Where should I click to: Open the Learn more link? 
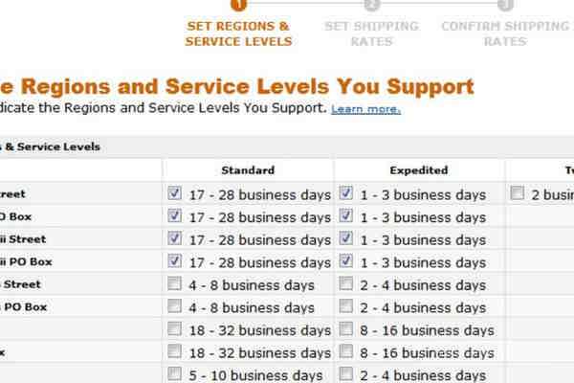pos(365,109)
